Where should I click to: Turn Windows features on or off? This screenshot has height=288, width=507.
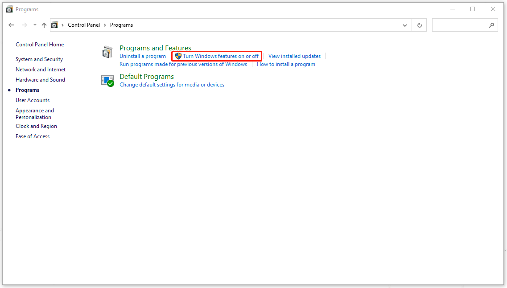tap(220, 56)
